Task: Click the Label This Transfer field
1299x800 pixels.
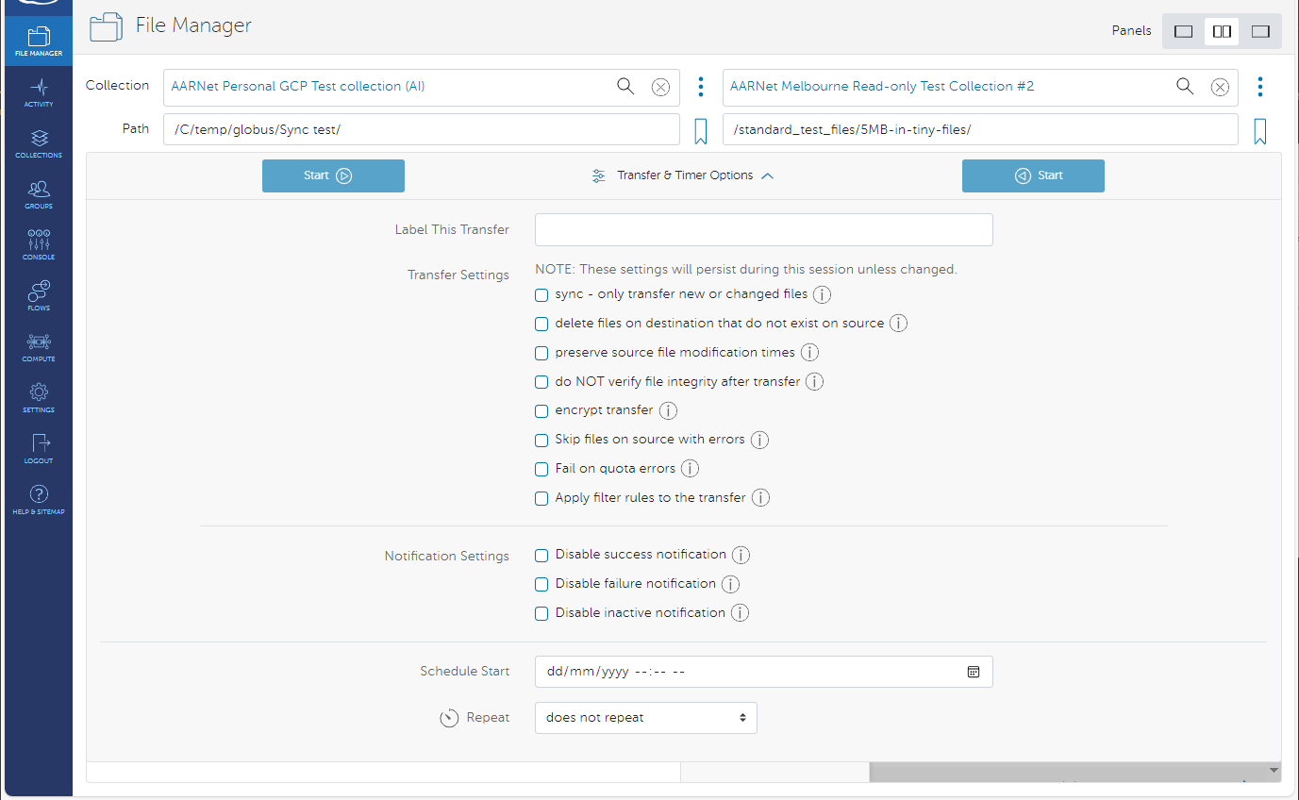Action: [764, 230]
